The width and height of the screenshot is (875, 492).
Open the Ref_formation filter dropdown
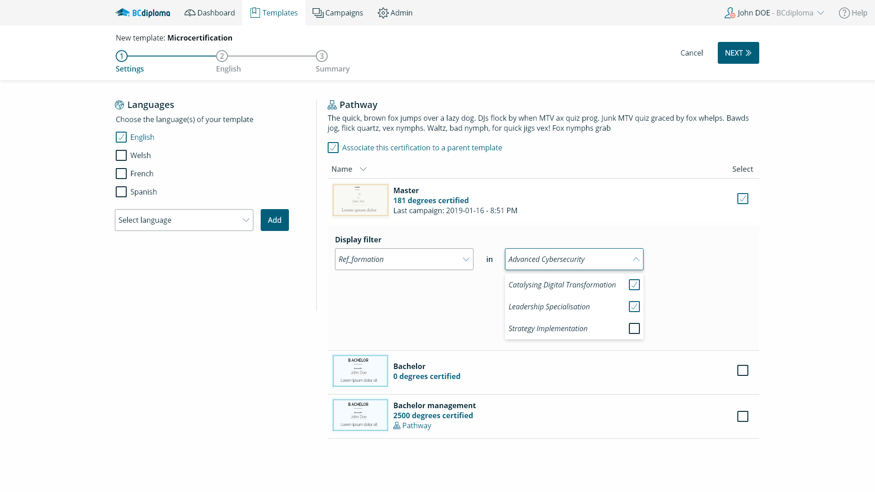click(x=404, y=259)
